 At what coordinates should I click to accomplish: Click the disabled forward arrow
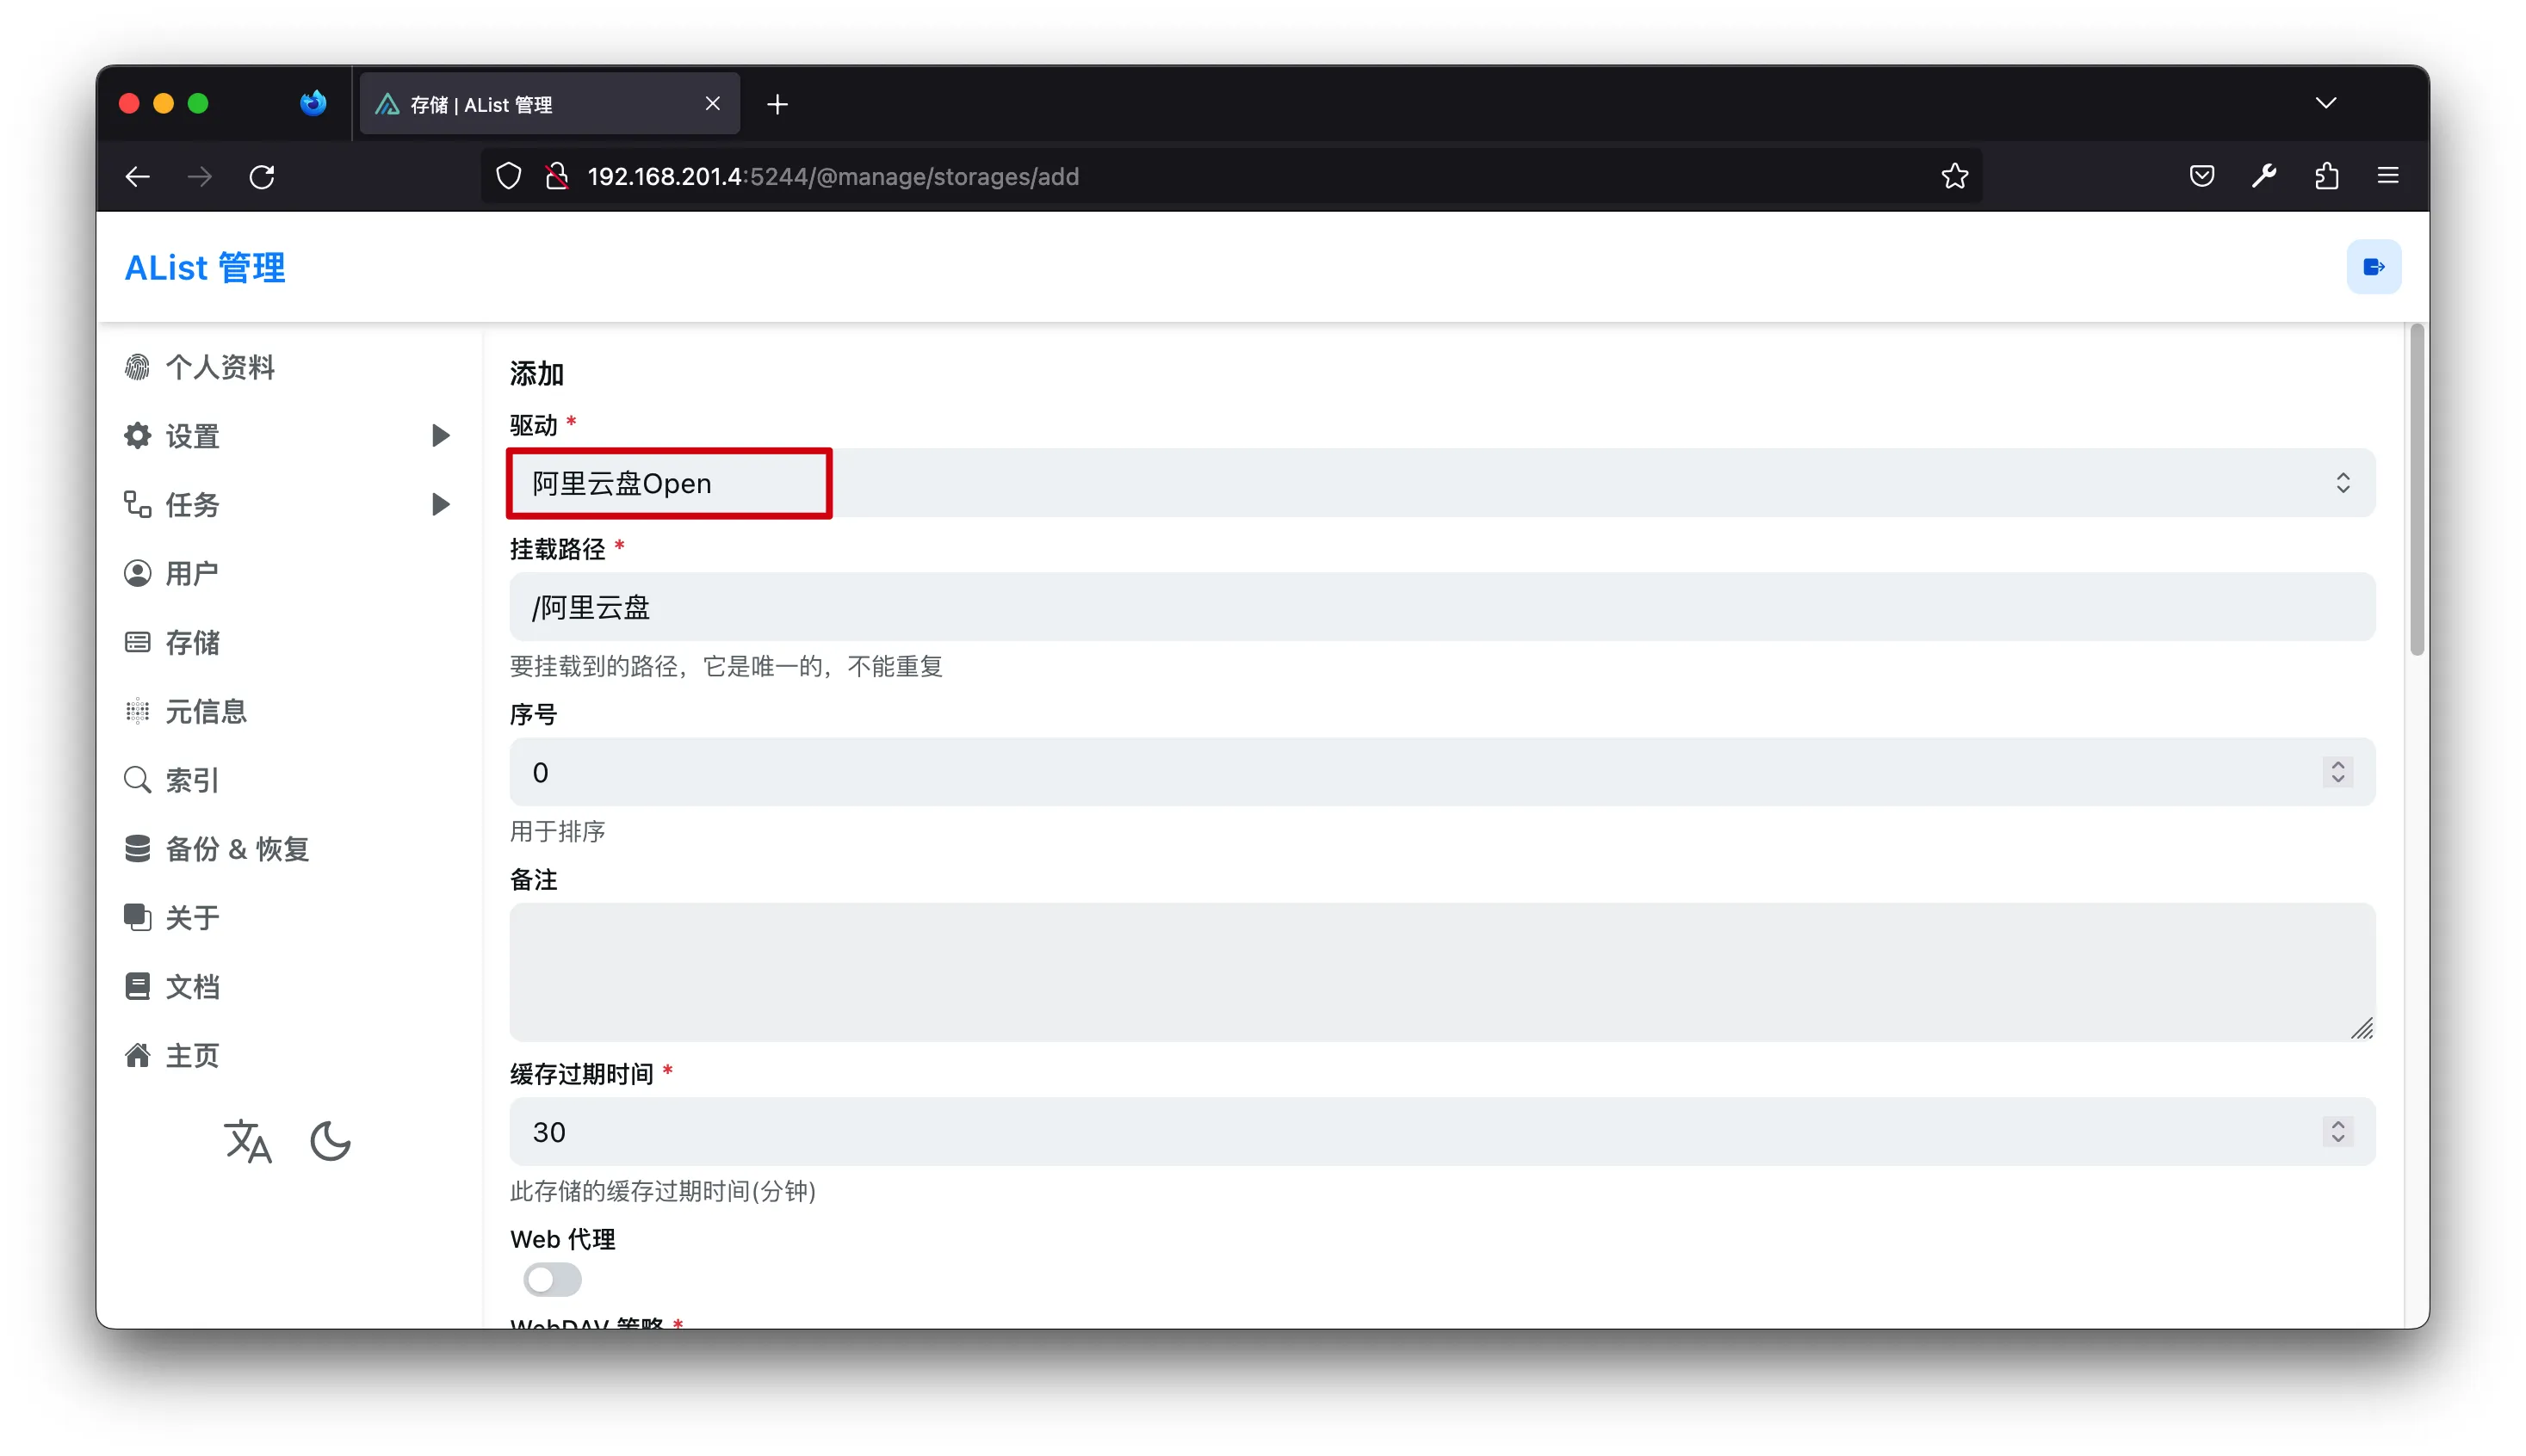200,177
